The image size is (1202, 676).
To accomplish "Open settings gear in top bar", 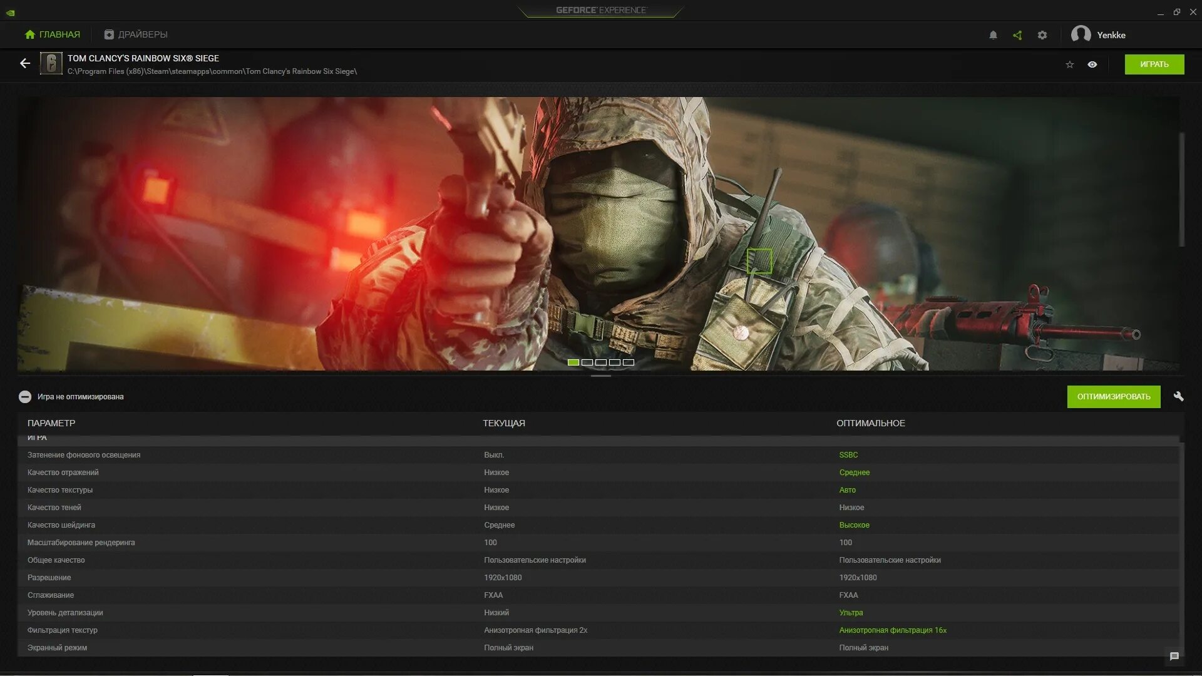I will coord(1042,35).
